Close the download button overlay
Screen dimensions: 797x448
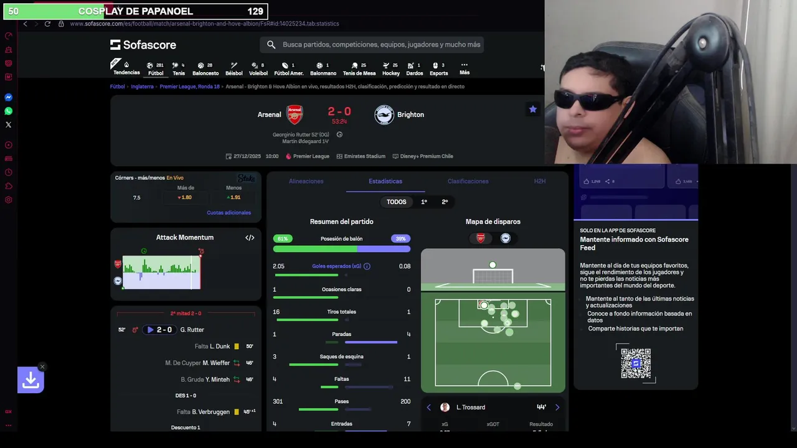42,366
